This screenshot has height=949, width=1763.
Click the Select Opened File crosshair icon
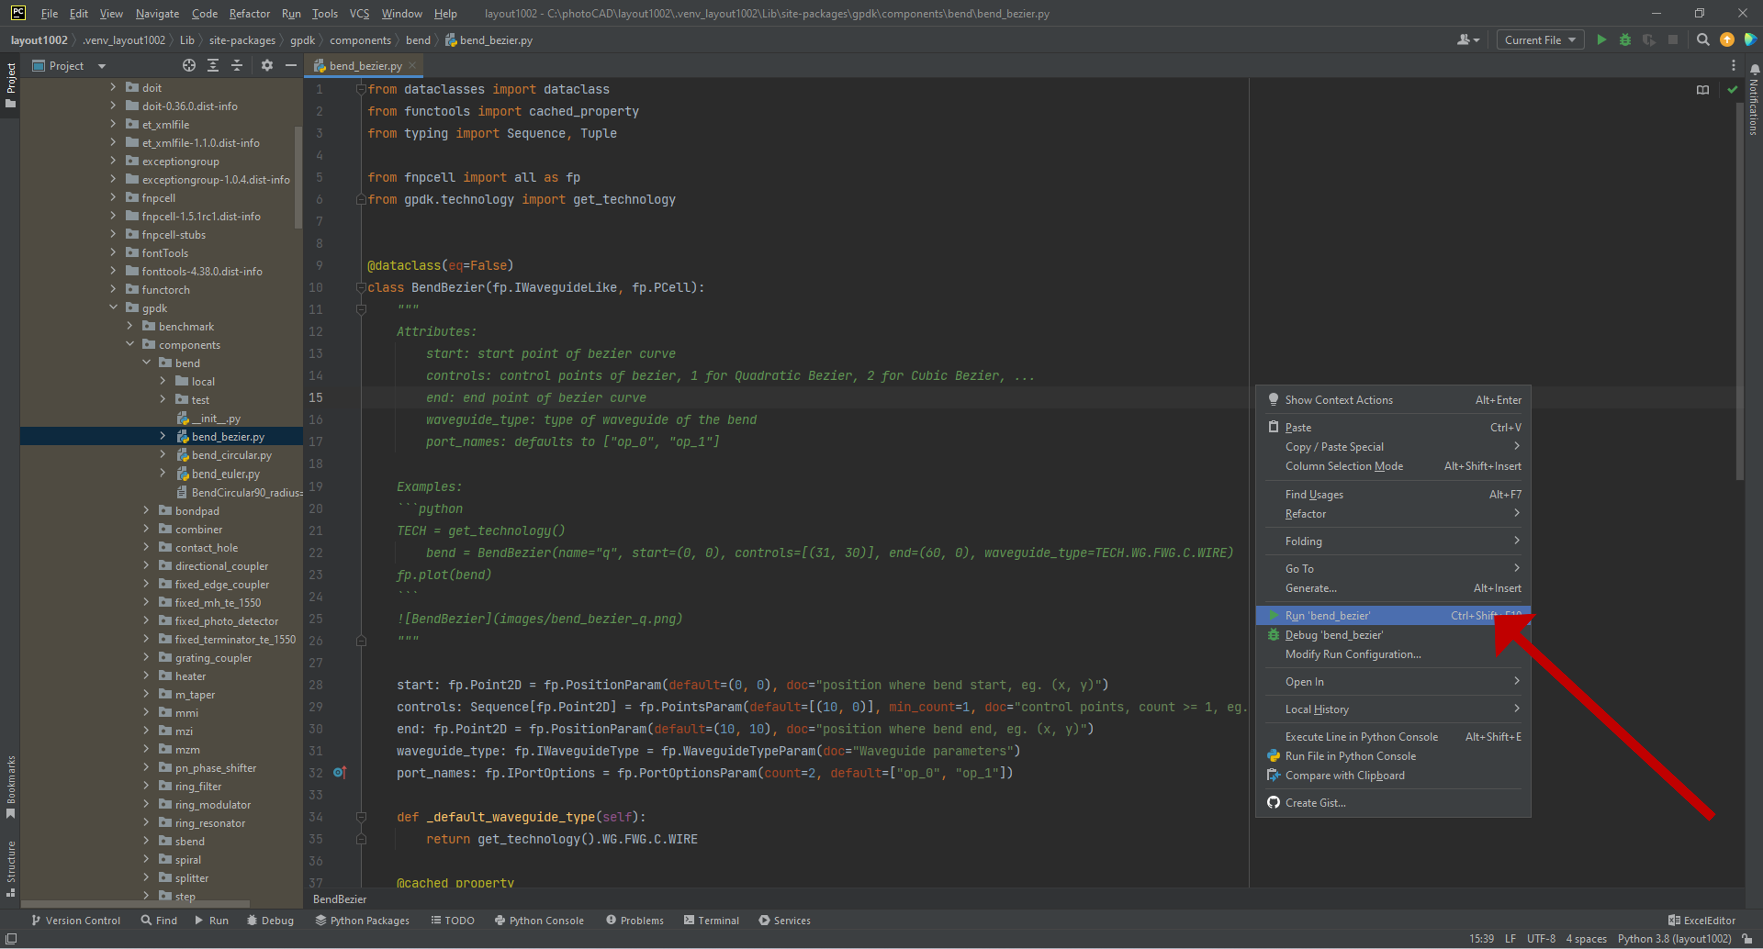tap(189, 66)
